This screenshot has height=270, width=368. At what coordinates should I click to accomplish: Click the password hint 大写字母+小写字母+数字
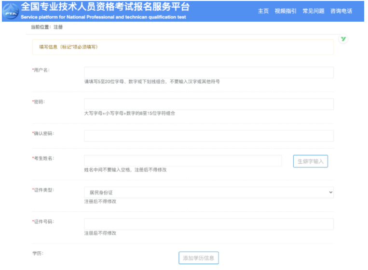[130, 113]
